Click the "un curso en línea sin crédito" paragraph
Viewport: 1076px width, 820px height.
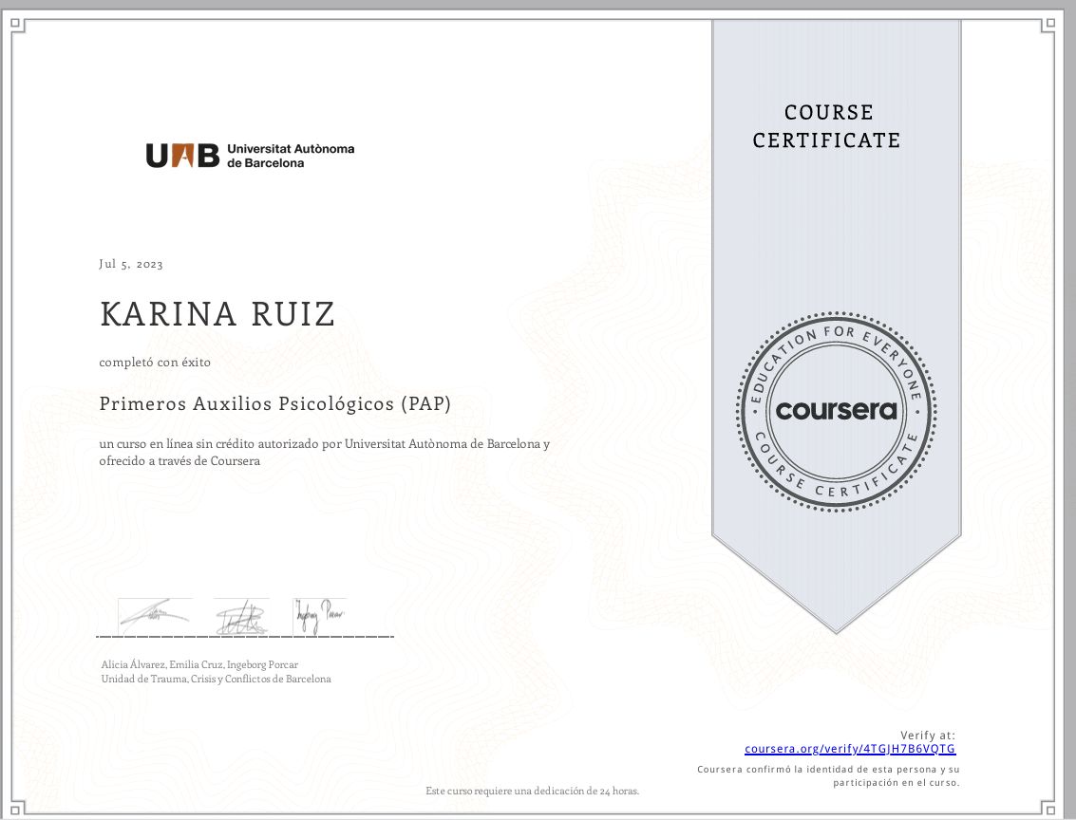325,452
